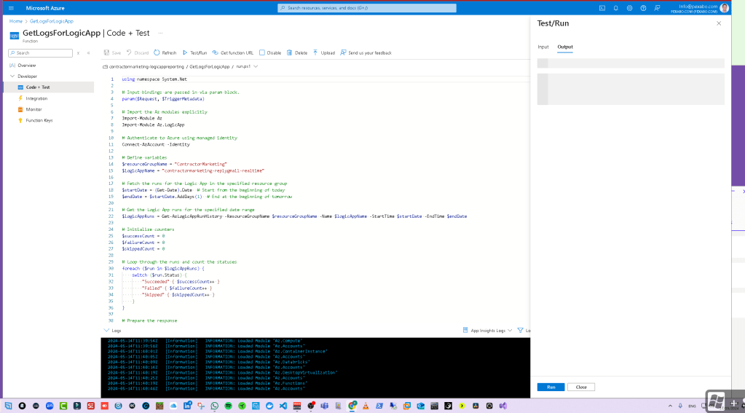Screen dimensions: 745x413
Task: Click the Refresh toolbar button
Action: (165, 52)
